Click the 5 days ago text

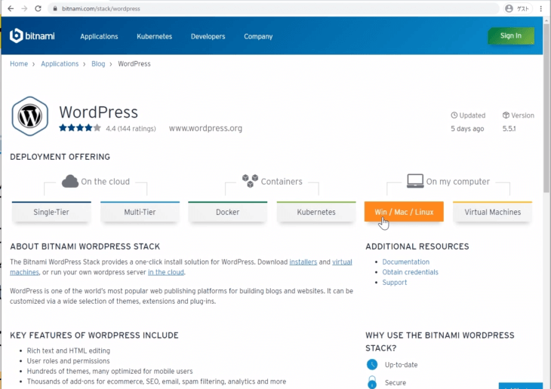(467, 128)
